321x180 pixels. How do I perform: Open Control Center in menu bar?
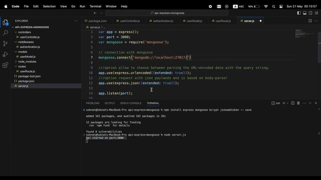[x=281, y=6]
